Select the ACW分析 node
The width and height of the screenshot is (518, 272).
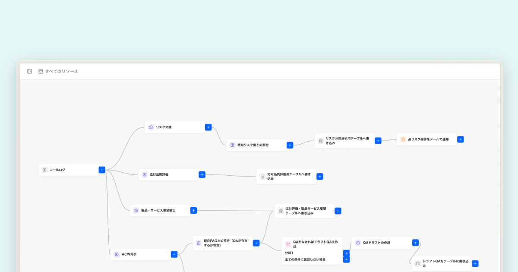tap(141, 254)
